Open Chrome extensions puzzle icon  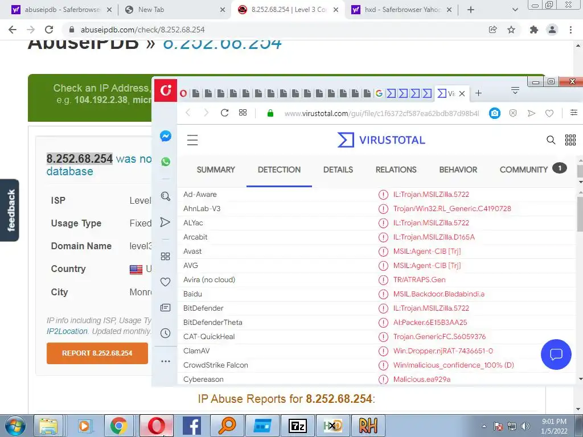point(534,30)
